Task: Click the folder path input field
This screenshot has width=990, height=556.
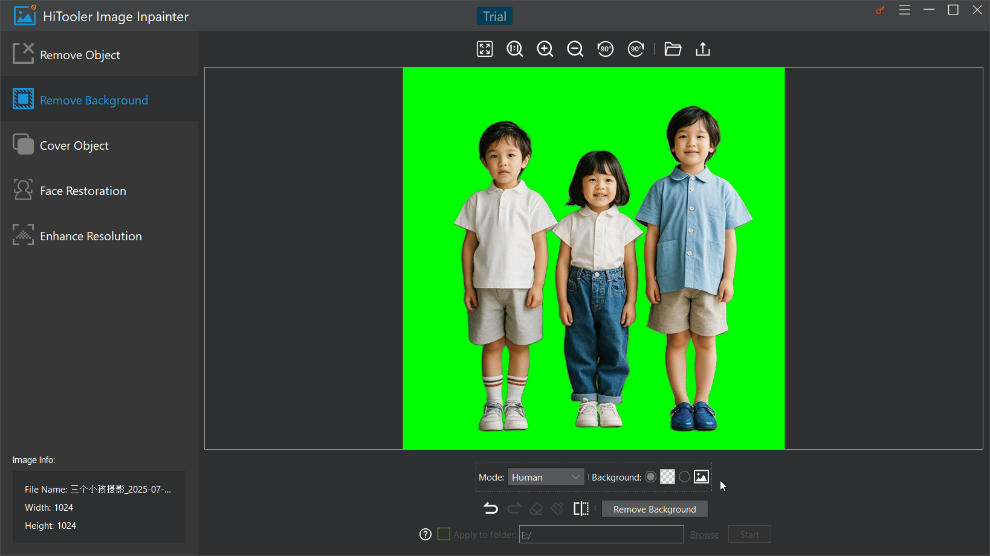Action: coord(601,534)
